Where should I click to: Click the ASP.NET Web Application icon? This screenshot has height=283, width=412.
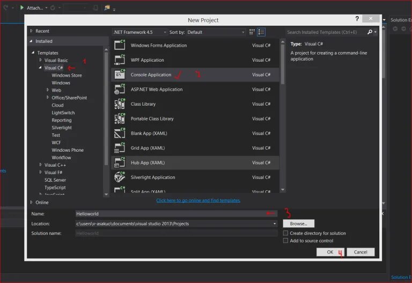click(120, 89)
